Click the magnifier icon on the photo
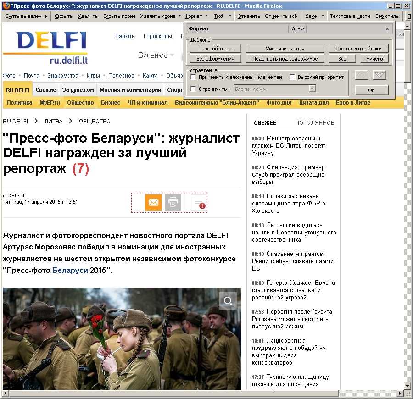 coord(228,301)
